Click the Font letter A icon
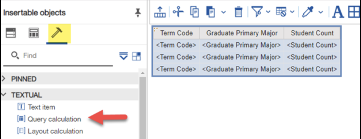The image size is (361, 139). click(x=338, y=12)
